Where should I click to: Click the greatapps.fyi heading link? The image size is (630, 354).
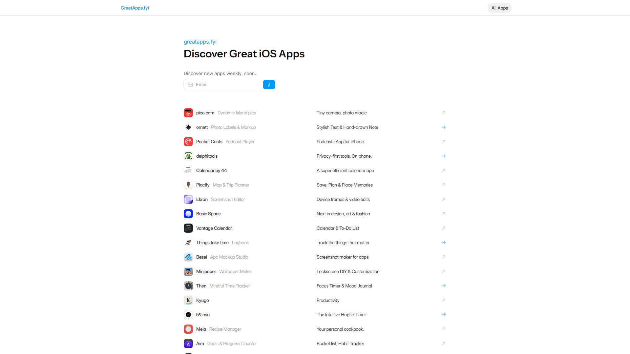pyautogui.click(x=200, y=42)
